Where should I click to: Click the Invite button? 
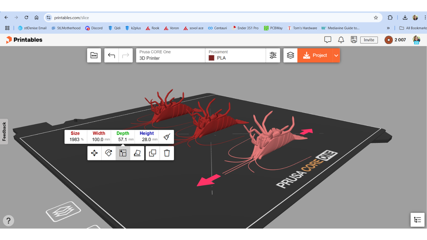[369, 40]
